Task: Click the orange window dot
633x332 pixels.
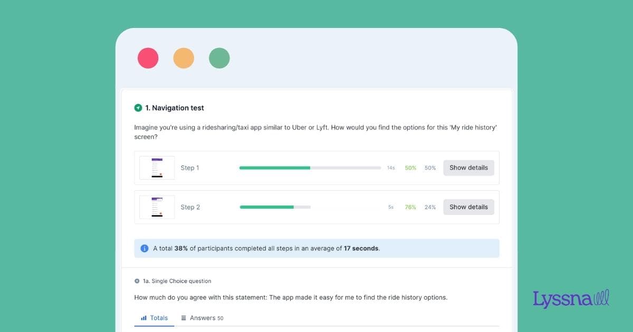Action: pos(184,58)
